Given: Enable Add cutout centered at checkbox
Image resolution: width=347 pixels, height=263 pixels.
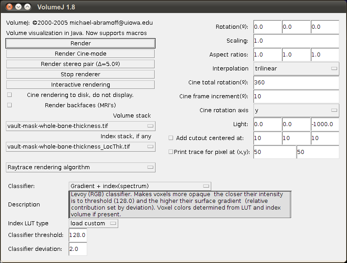Looking at the screenshot, I should click(x=171, y=138).
